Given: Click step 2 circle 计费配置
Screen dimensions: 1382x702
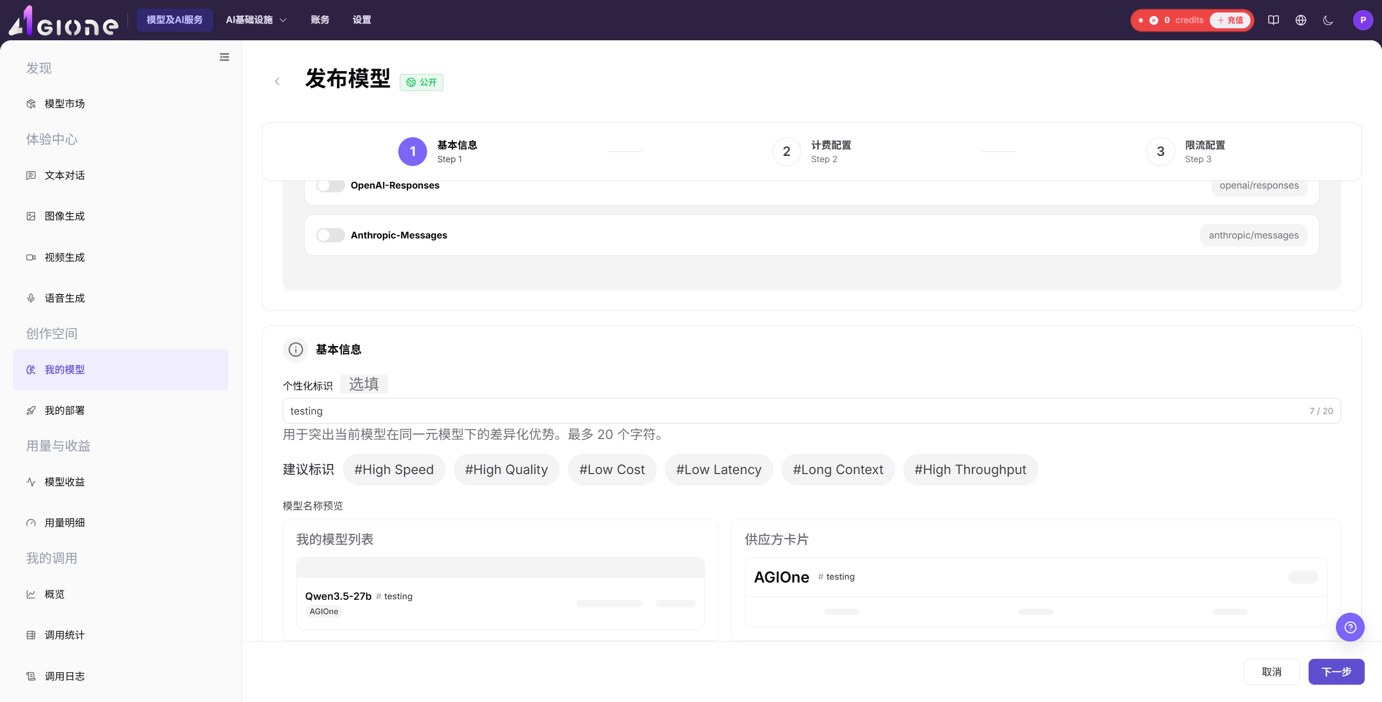Looking at the screenshot, I should coord(786,152).
